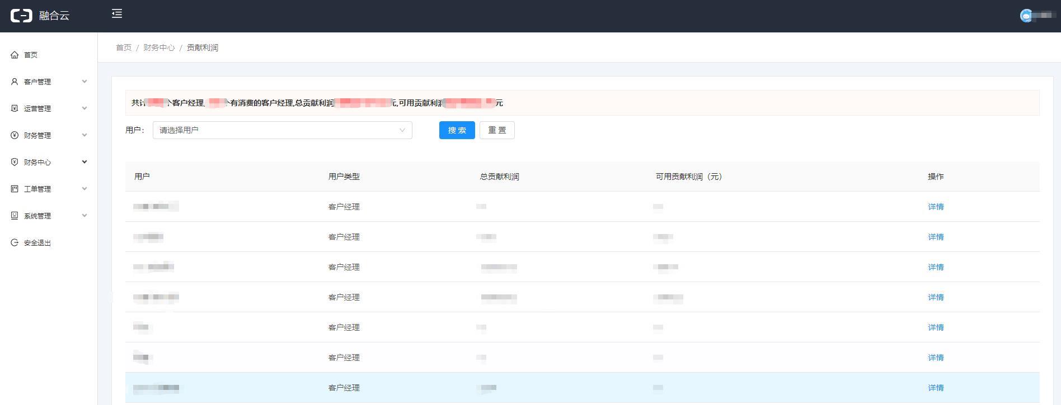Click the 财务管理 yuan icon
The height and width of the screenshot is (405, 1061).
[15, 135]
